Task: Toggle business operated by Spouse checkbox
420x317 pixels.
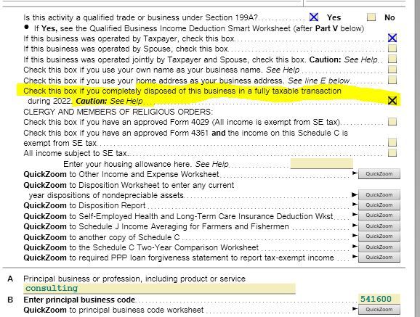Action: [x=392, y=49]
